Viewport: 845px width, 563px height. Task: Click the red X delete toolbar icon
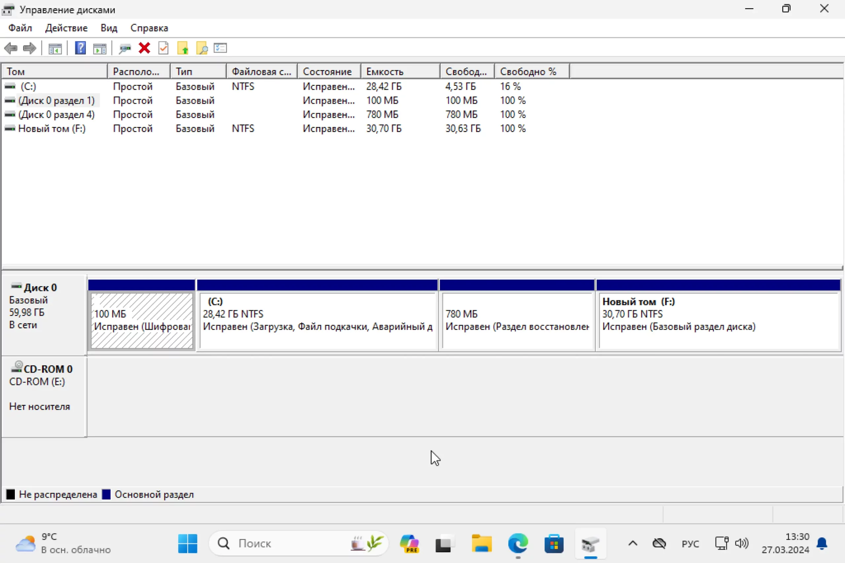pyautogui.click(x=145, y=48)
